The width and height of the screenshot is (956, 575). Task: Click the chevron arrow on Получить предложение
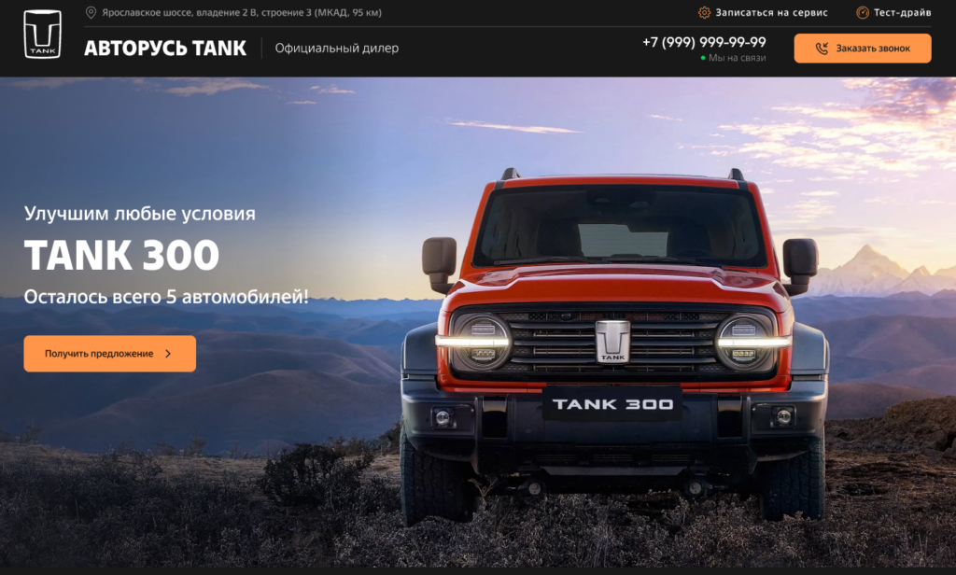[168, 354]
